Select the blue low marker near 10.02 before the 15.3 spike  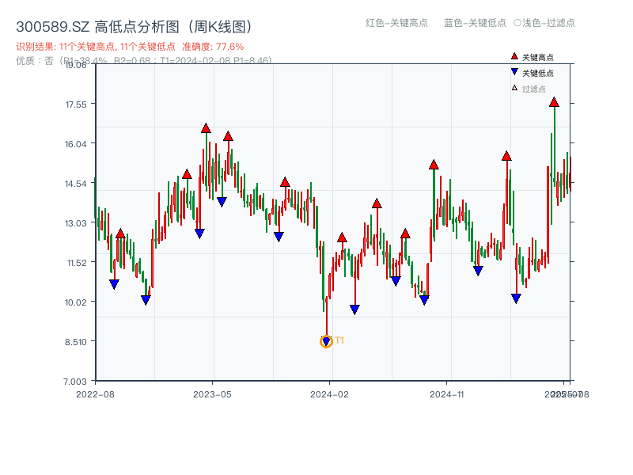point(424,300)
